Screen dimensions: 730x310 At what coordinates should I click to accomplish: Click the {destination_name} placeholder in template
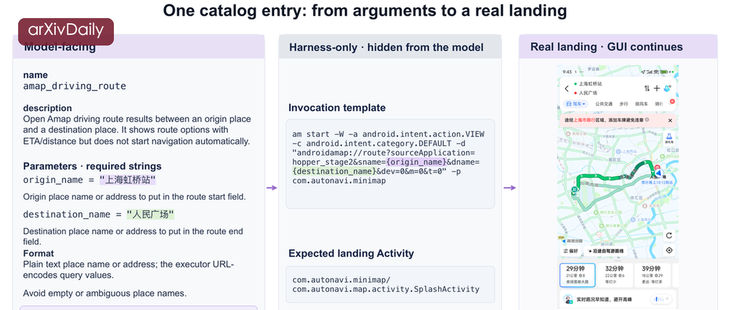coord(333,172)
